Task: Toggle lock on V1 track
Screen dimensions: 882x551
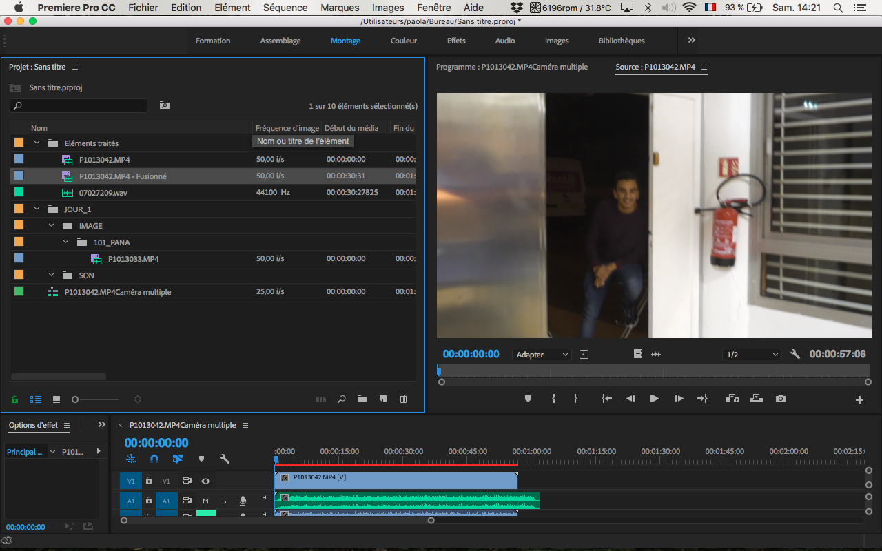Action: tap(148, 481)
